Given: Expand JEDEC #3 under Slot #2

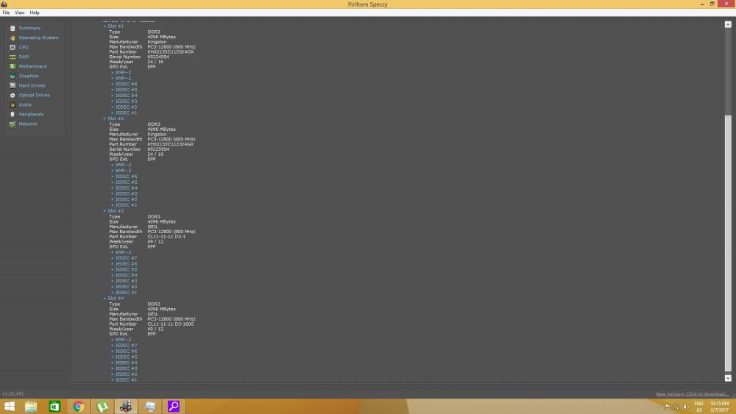Looking at the screenshot, I should [112, 193].
